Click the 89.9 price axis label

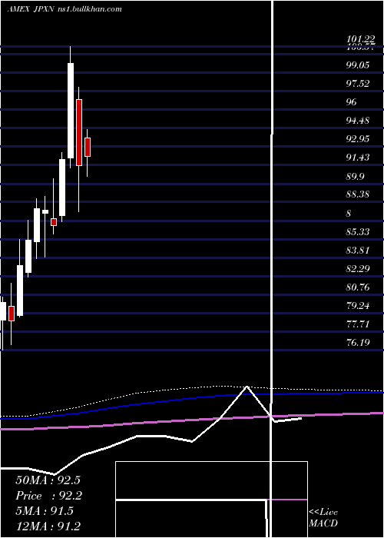355,176
